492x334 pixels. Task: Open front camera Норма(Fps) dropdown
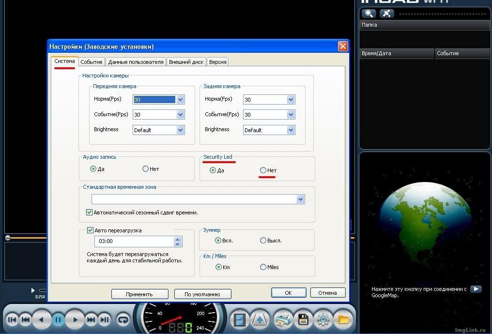click(x=180, y=99)
